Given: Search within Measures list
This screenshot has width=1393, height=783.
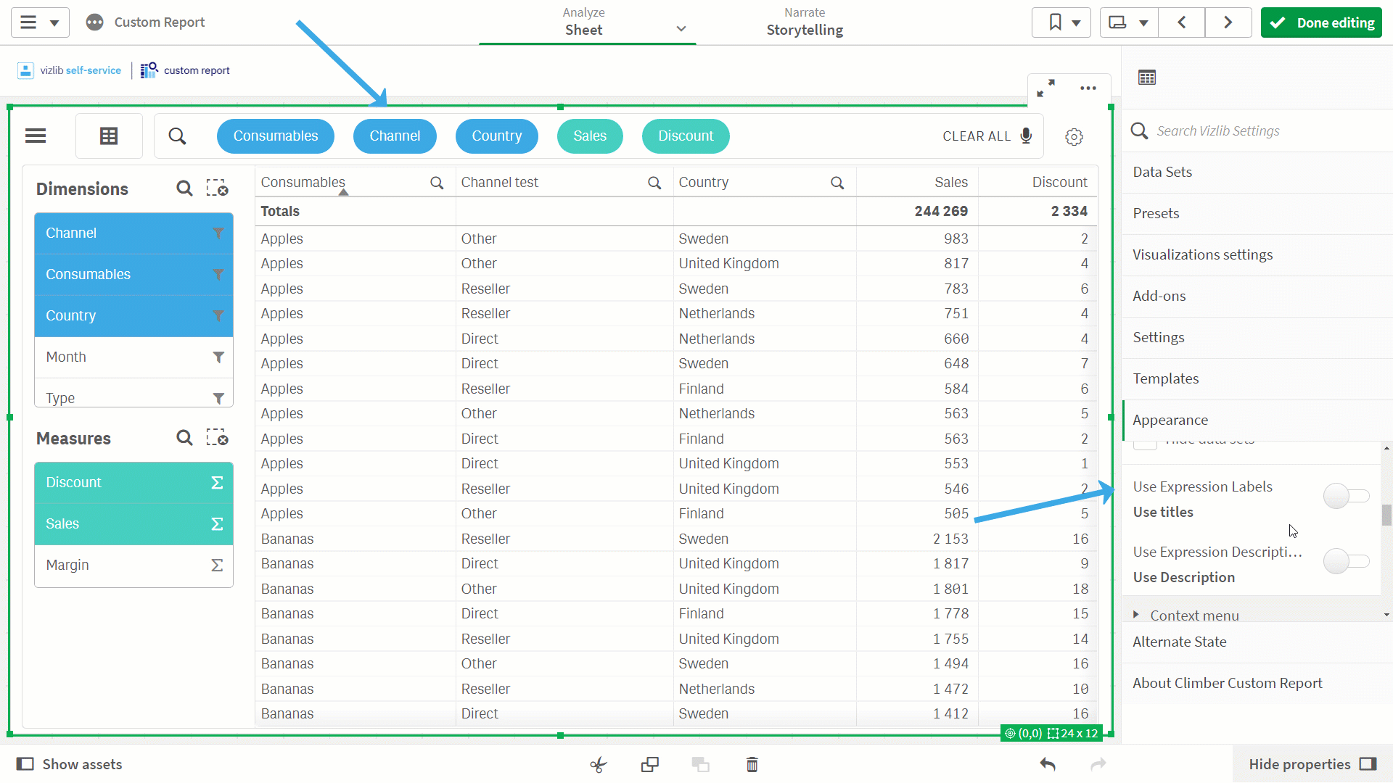Looking at the screenshot, I should [x=184, y=438].
